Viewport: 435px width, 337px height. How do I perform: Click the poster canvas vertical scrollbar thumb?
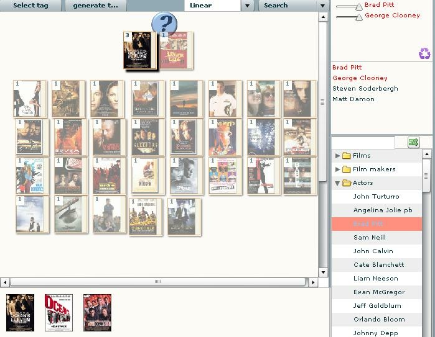tap(322, 102)
